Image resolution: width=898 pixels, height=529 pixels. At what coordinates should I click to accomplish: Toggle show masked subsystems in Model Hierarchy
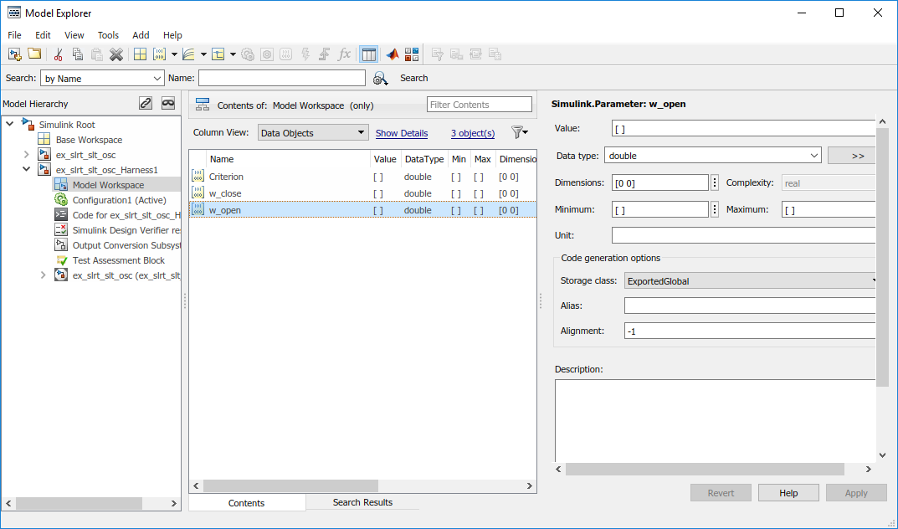click(x=168, y=103)
